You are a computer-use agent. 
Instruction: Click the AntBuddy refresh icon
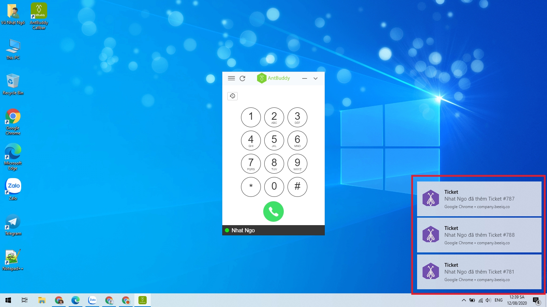pyautogui.click(x=242, y=78)
